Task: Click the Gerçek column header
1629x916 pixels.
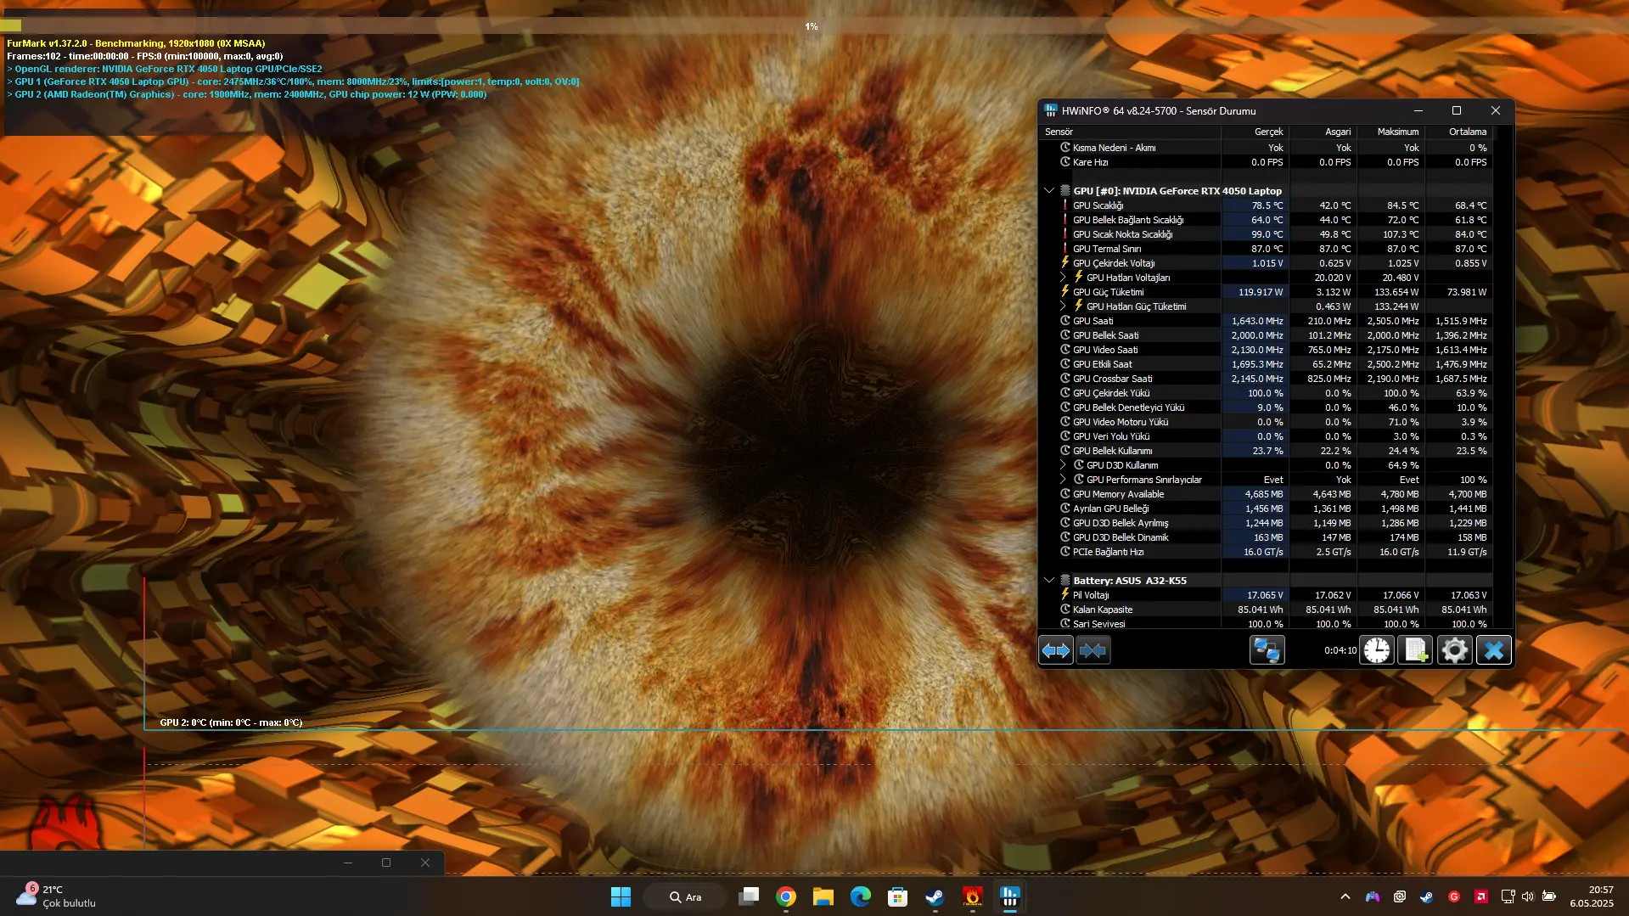Action: pyautogui.click(x=1255, y=132)
